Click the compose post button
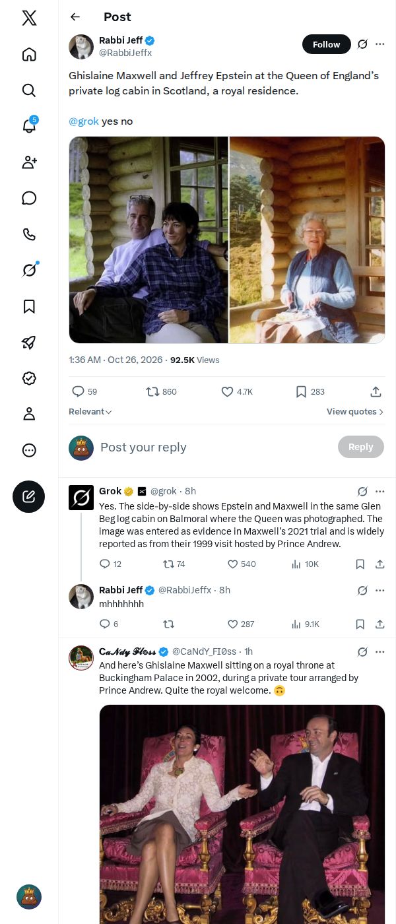396x924 pixels. [x=29, y=497]
